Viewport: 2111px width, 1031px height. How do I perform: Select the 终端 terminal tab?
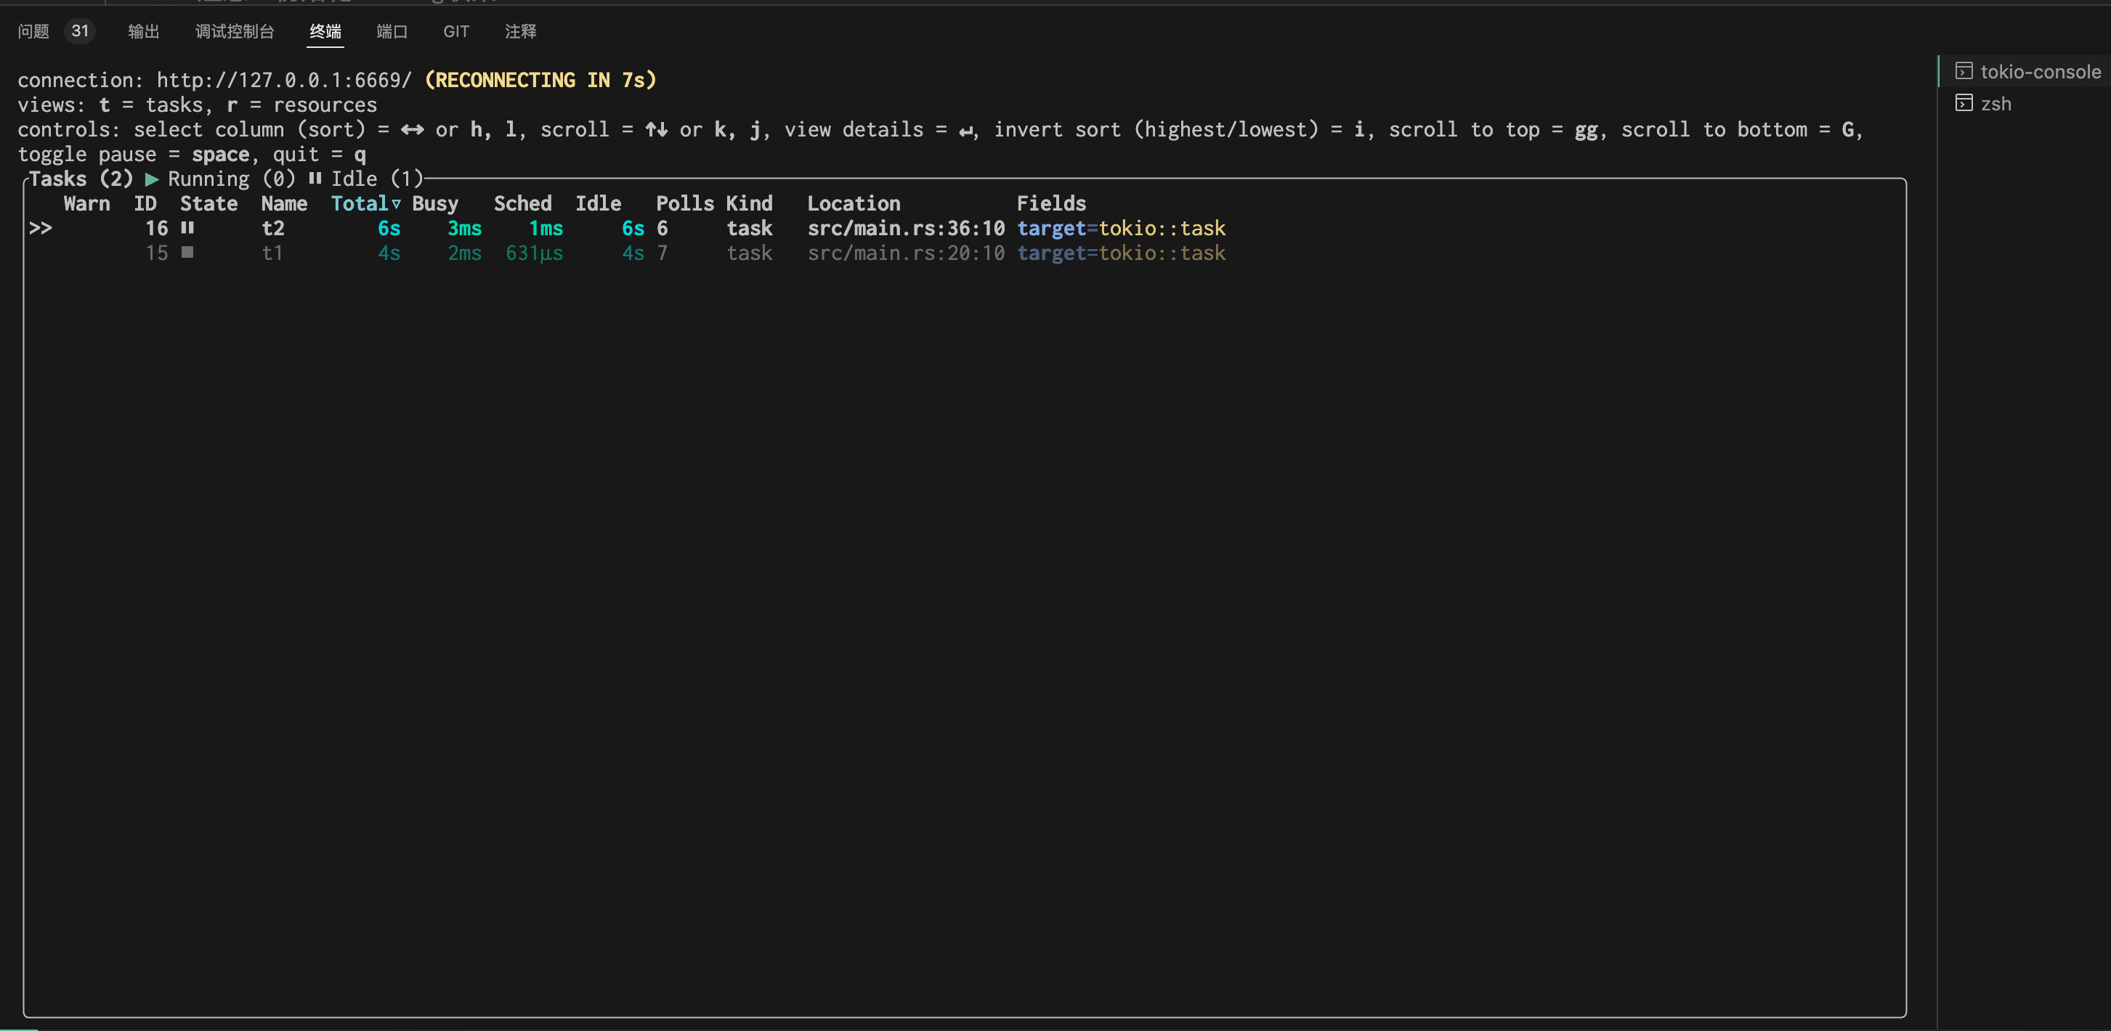pos(325,31)
